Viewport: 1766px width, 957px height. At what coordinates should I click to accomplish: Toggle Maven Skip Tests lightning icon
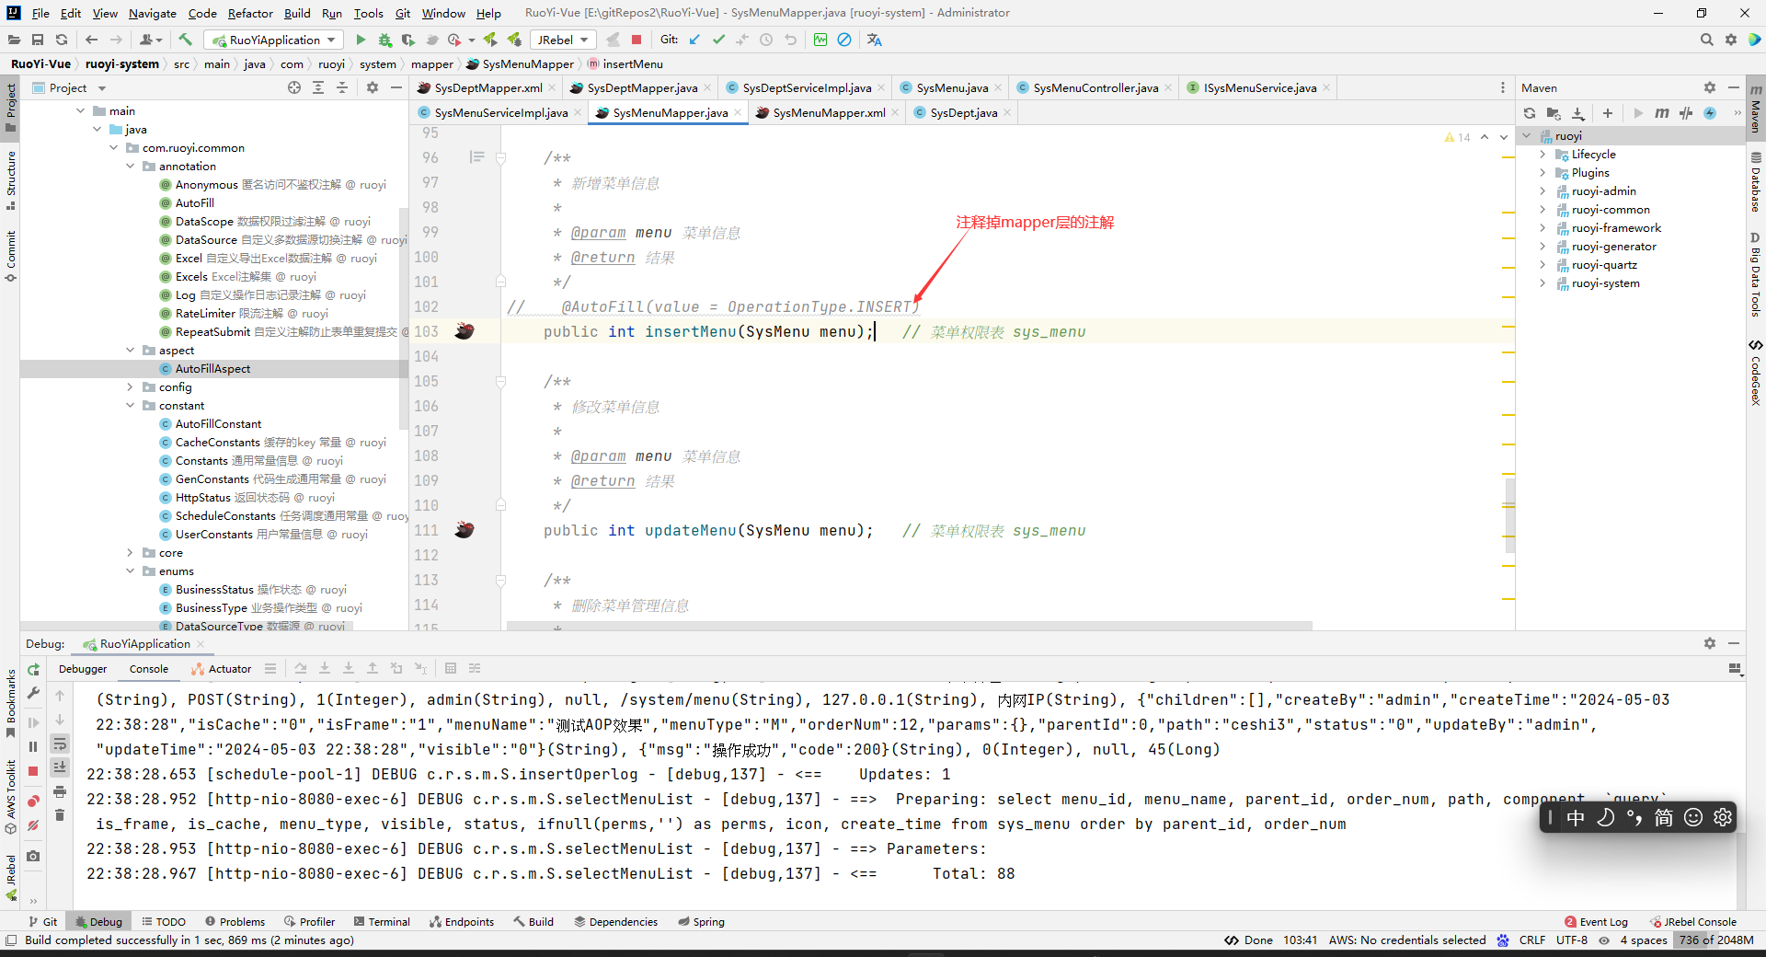point(1710,113)
